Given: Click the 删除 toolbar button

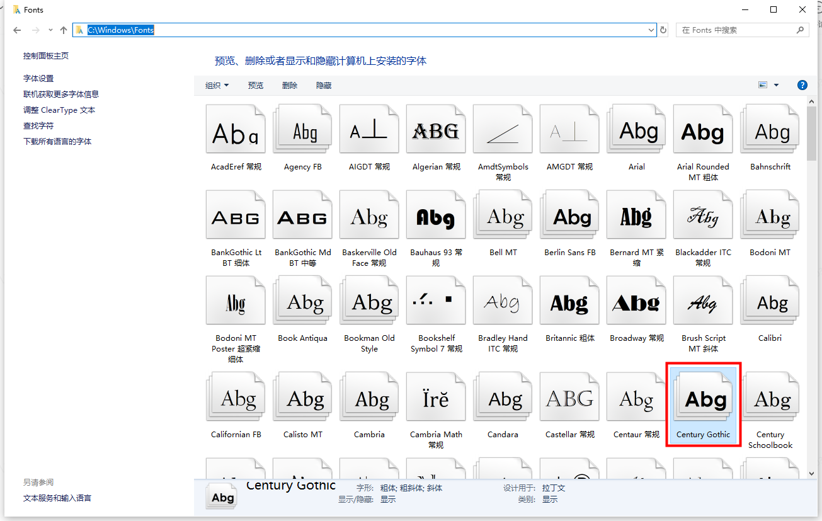Looking at the screenshot, I should tap(290, 86).
